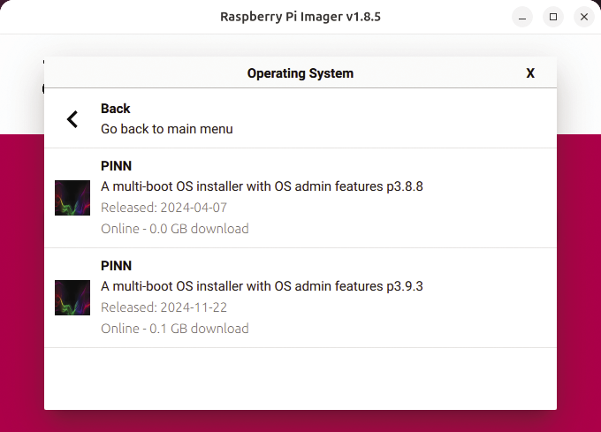
Task: Click the bold 'Back' label
Action: click(116, 109)
